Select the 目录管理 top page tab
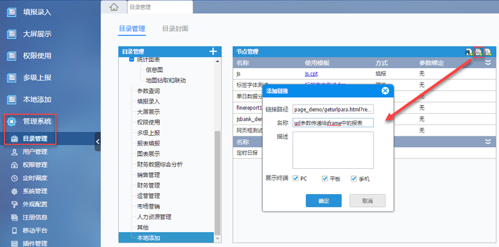Image resolution: width=499 pixels, height=247 pixels. pyautogui.click(x=160, y=7)
